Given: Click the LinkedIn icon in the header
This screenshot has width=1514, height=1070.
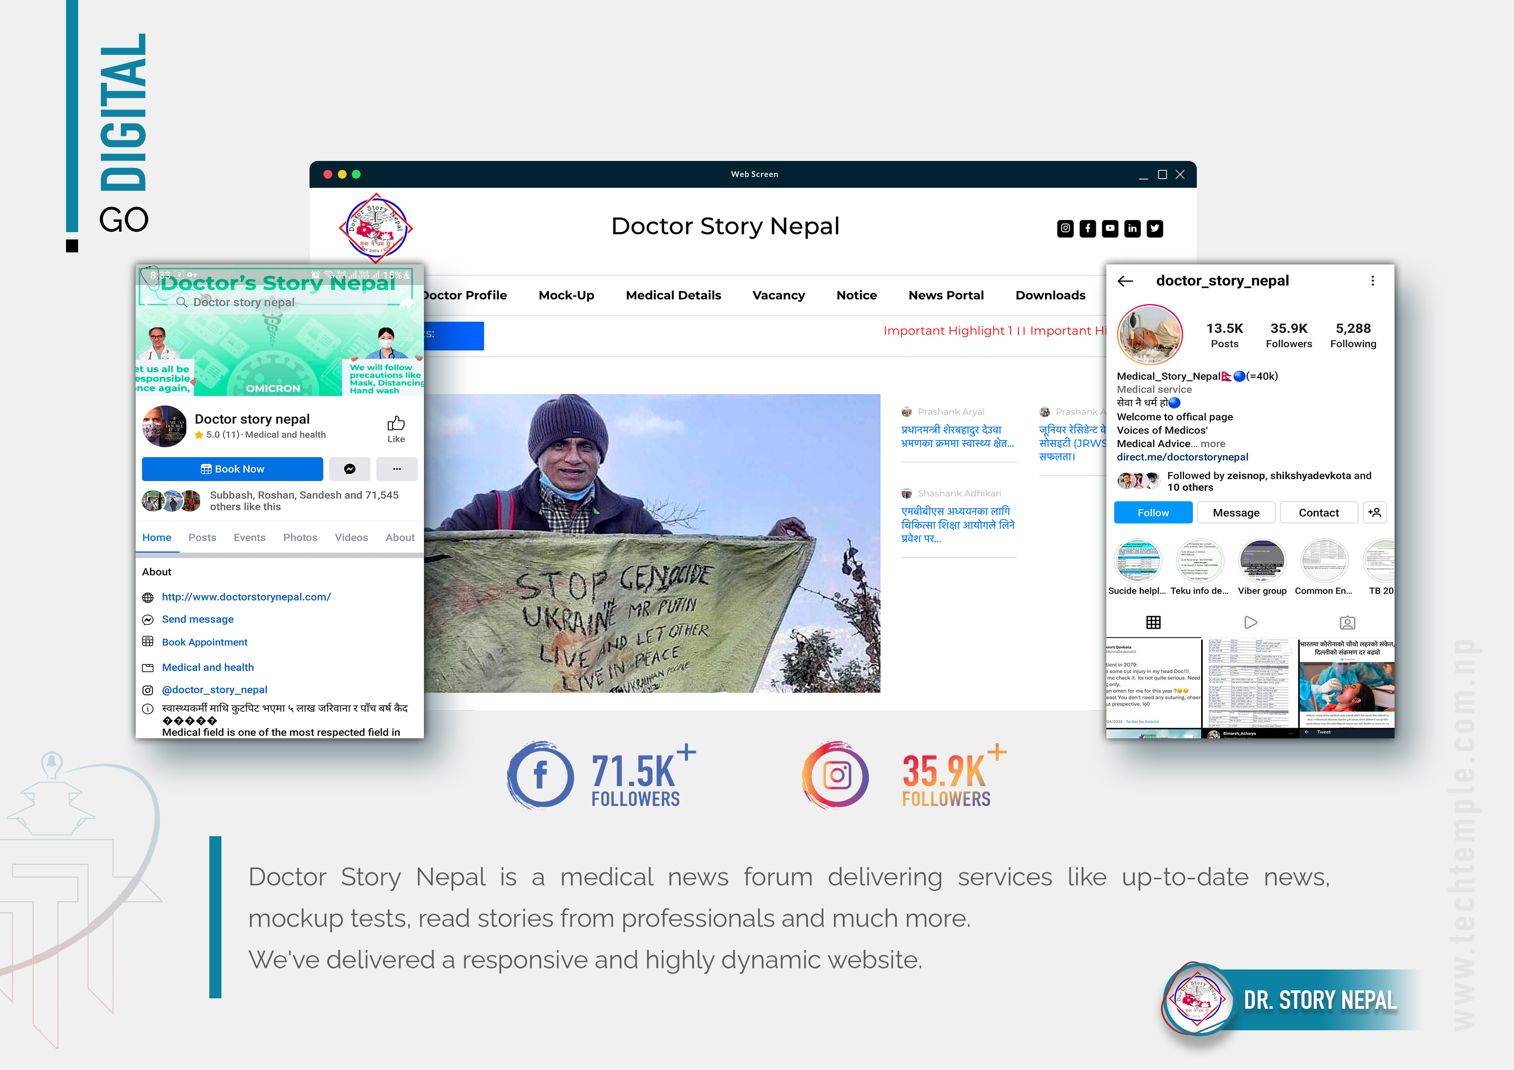Looking at the screenshot, I should [1132, 229].
